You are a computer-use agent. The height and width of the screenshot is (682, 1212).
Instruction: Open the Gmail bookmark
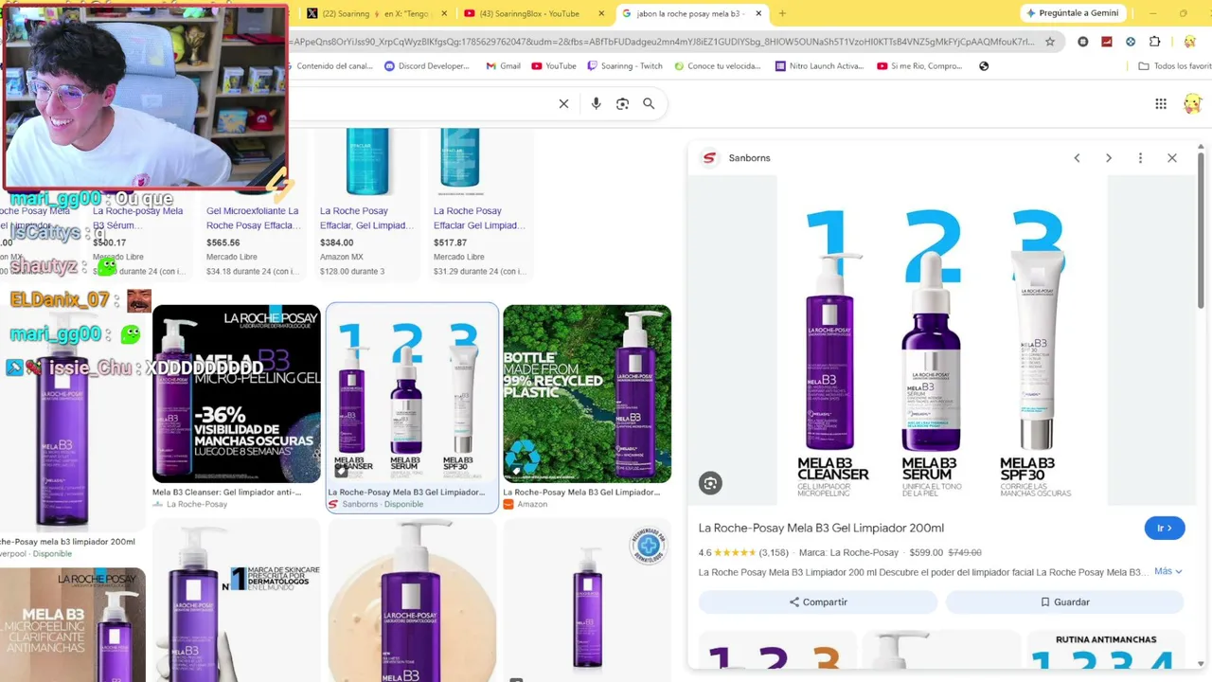[503, 66]
